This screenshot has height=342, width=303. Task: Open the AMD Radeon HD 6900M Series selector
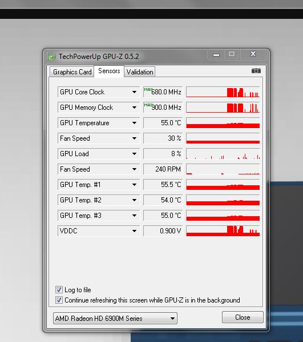(x=115, y=318)
